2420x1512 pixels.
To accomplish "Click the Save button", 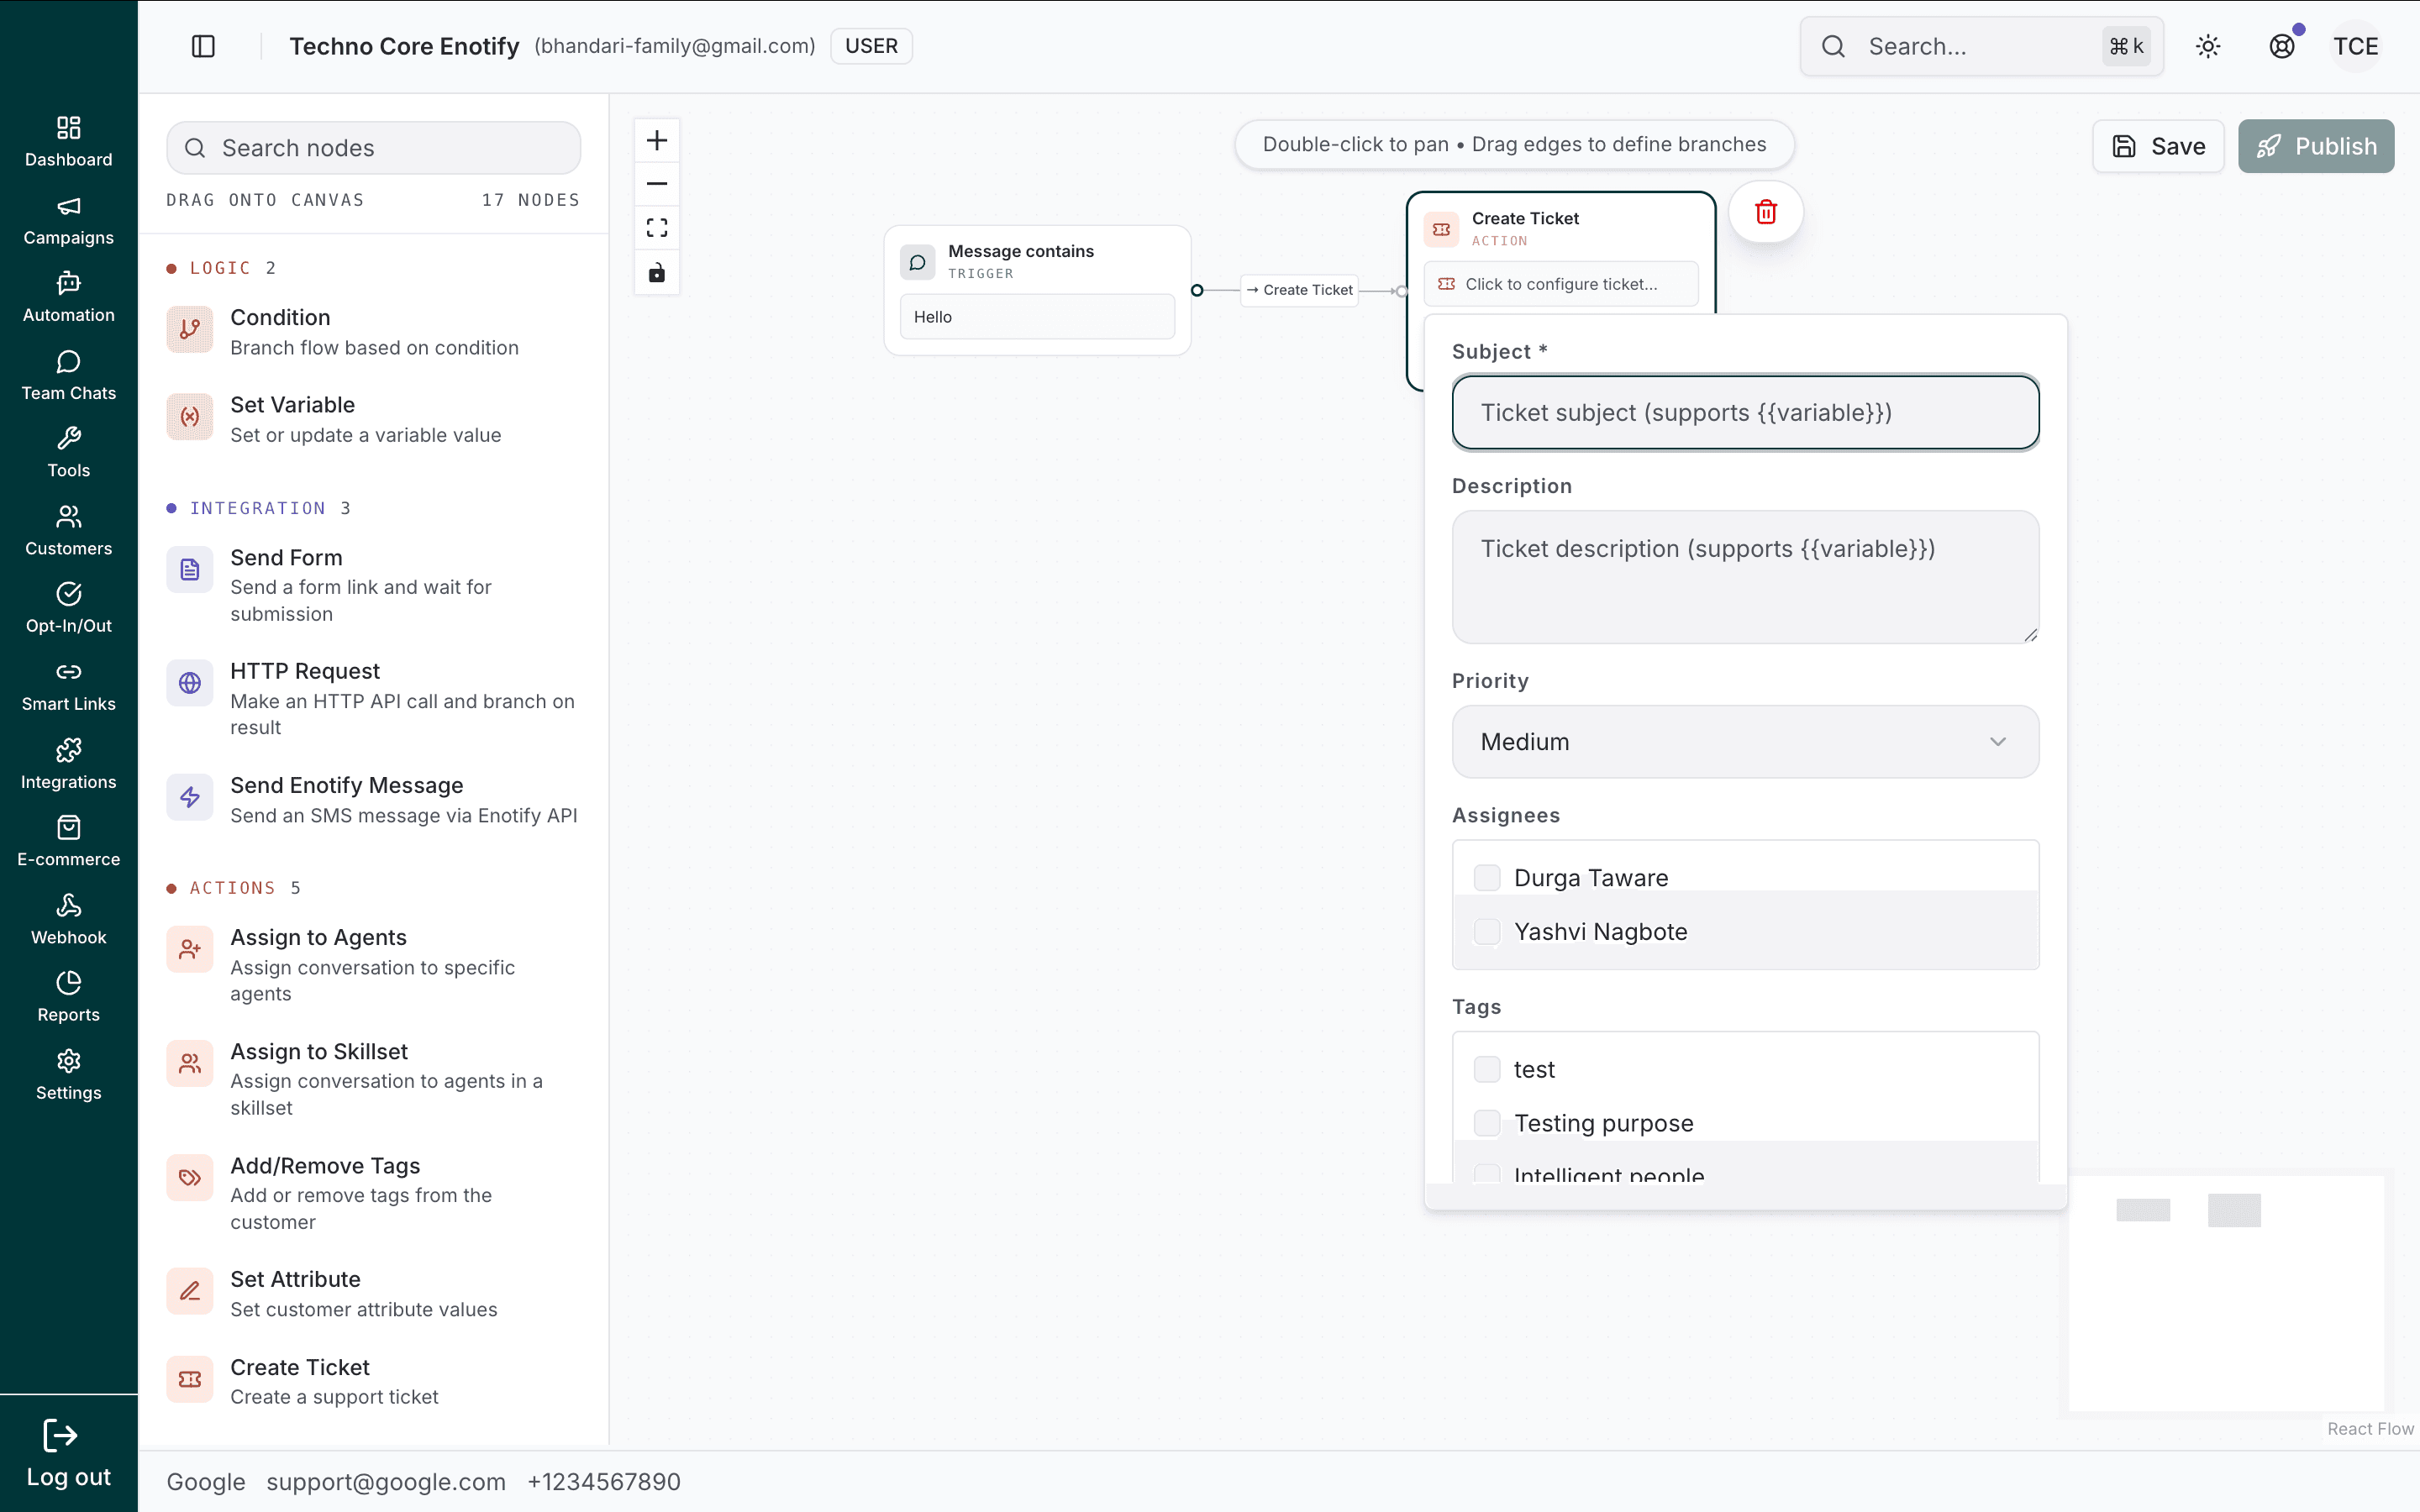I will [2158, 146].
